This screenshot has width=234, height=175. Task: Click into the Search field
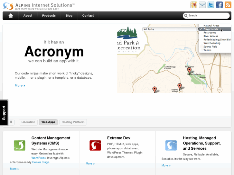[206, 16]
